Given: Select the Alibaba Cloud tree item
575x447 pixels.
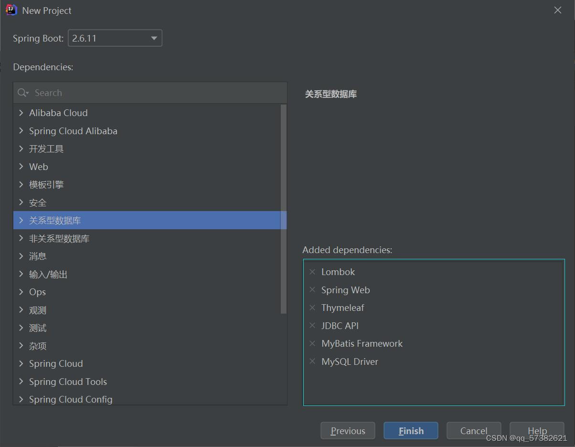Looking at the screenshot, I should [147, 113].
